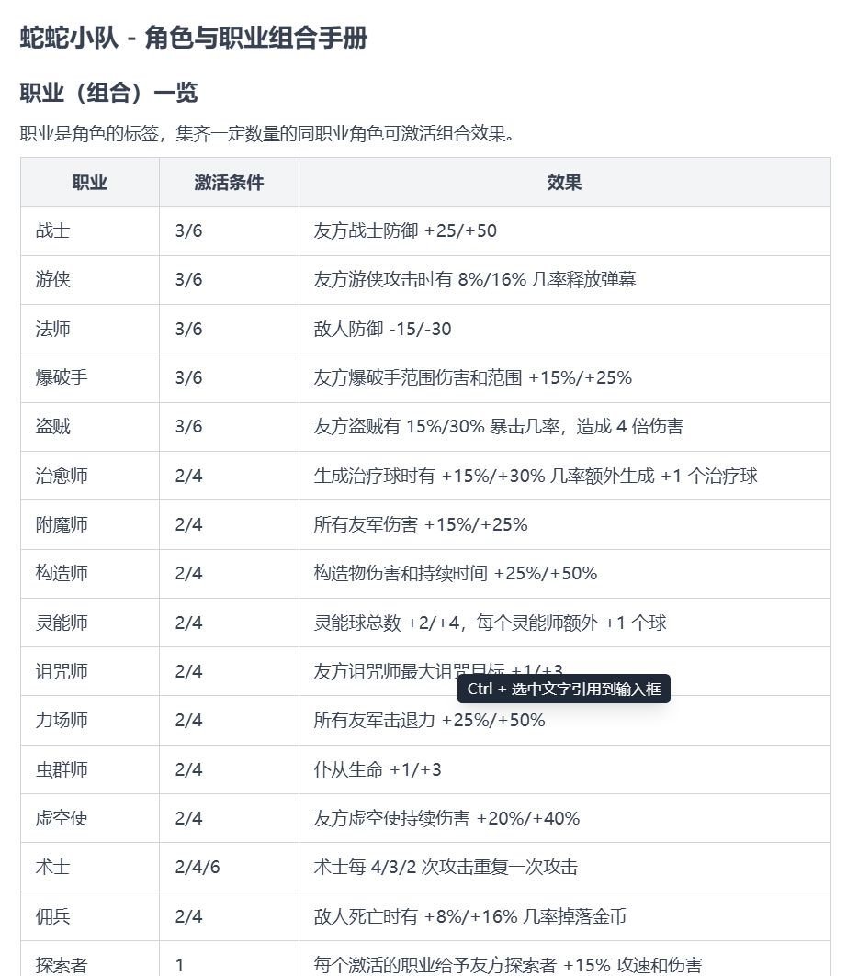Click the 职业 column header

[90, 182]
